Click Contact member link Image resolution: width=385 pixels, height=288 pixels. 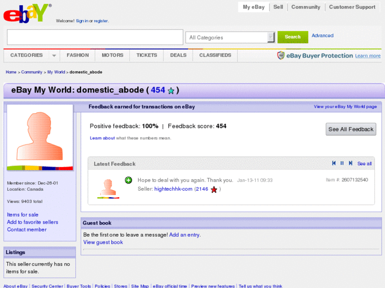click(x=27, y=230)
